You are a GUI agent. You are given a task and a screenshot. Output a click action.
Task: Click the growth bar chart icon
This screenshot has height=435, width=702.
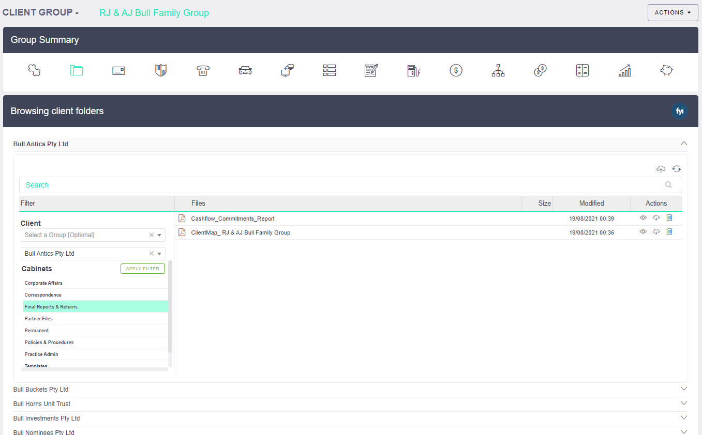pos(625,70)
